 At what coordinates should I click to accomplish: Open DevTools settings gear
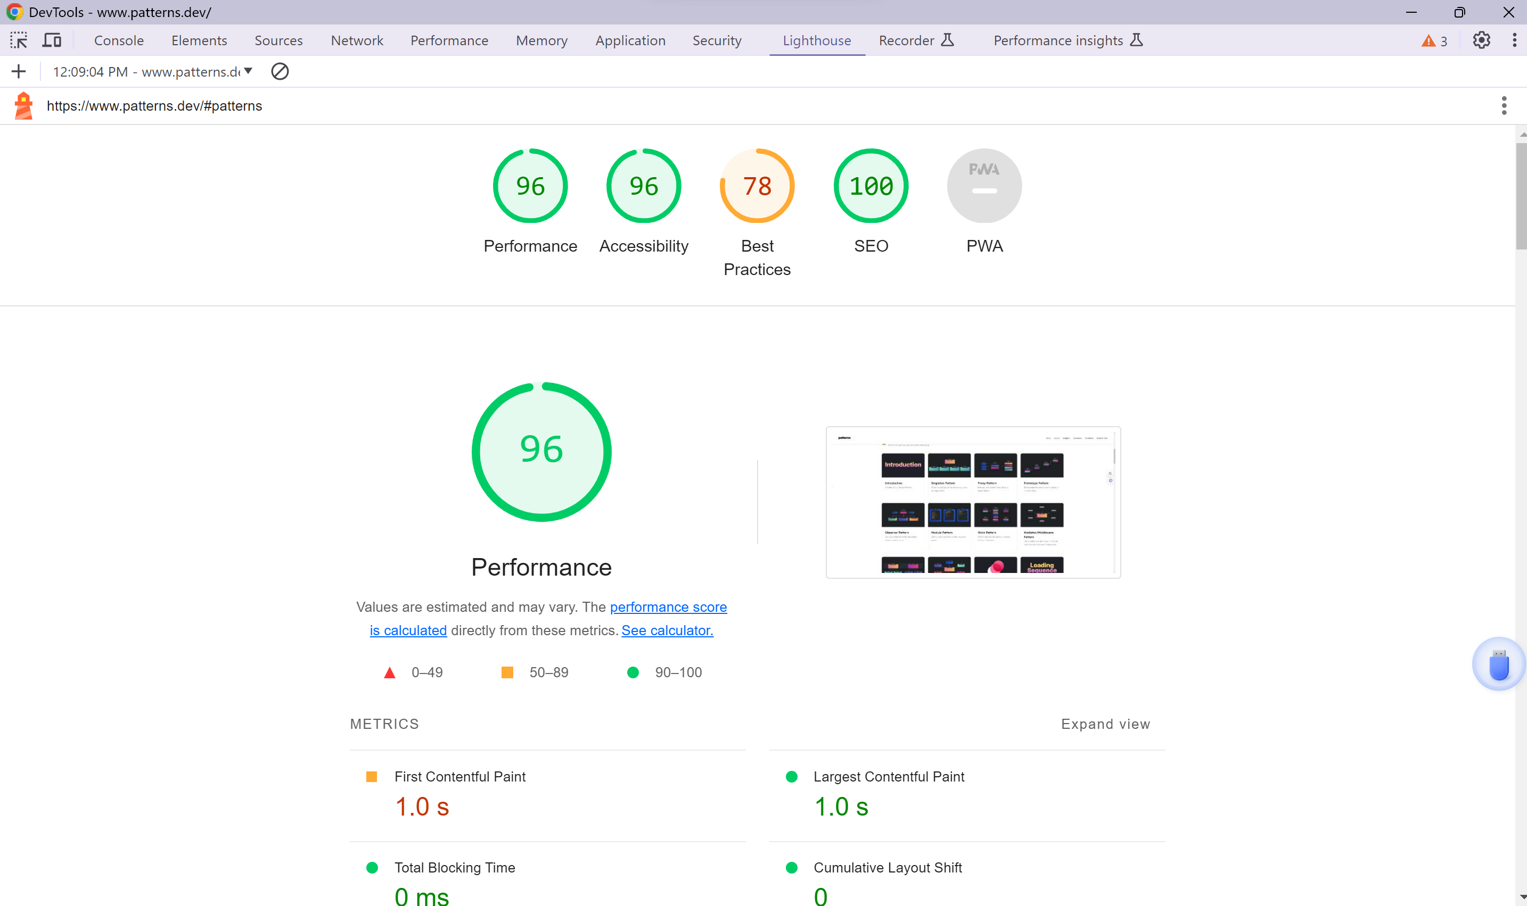click(1481, 40)
